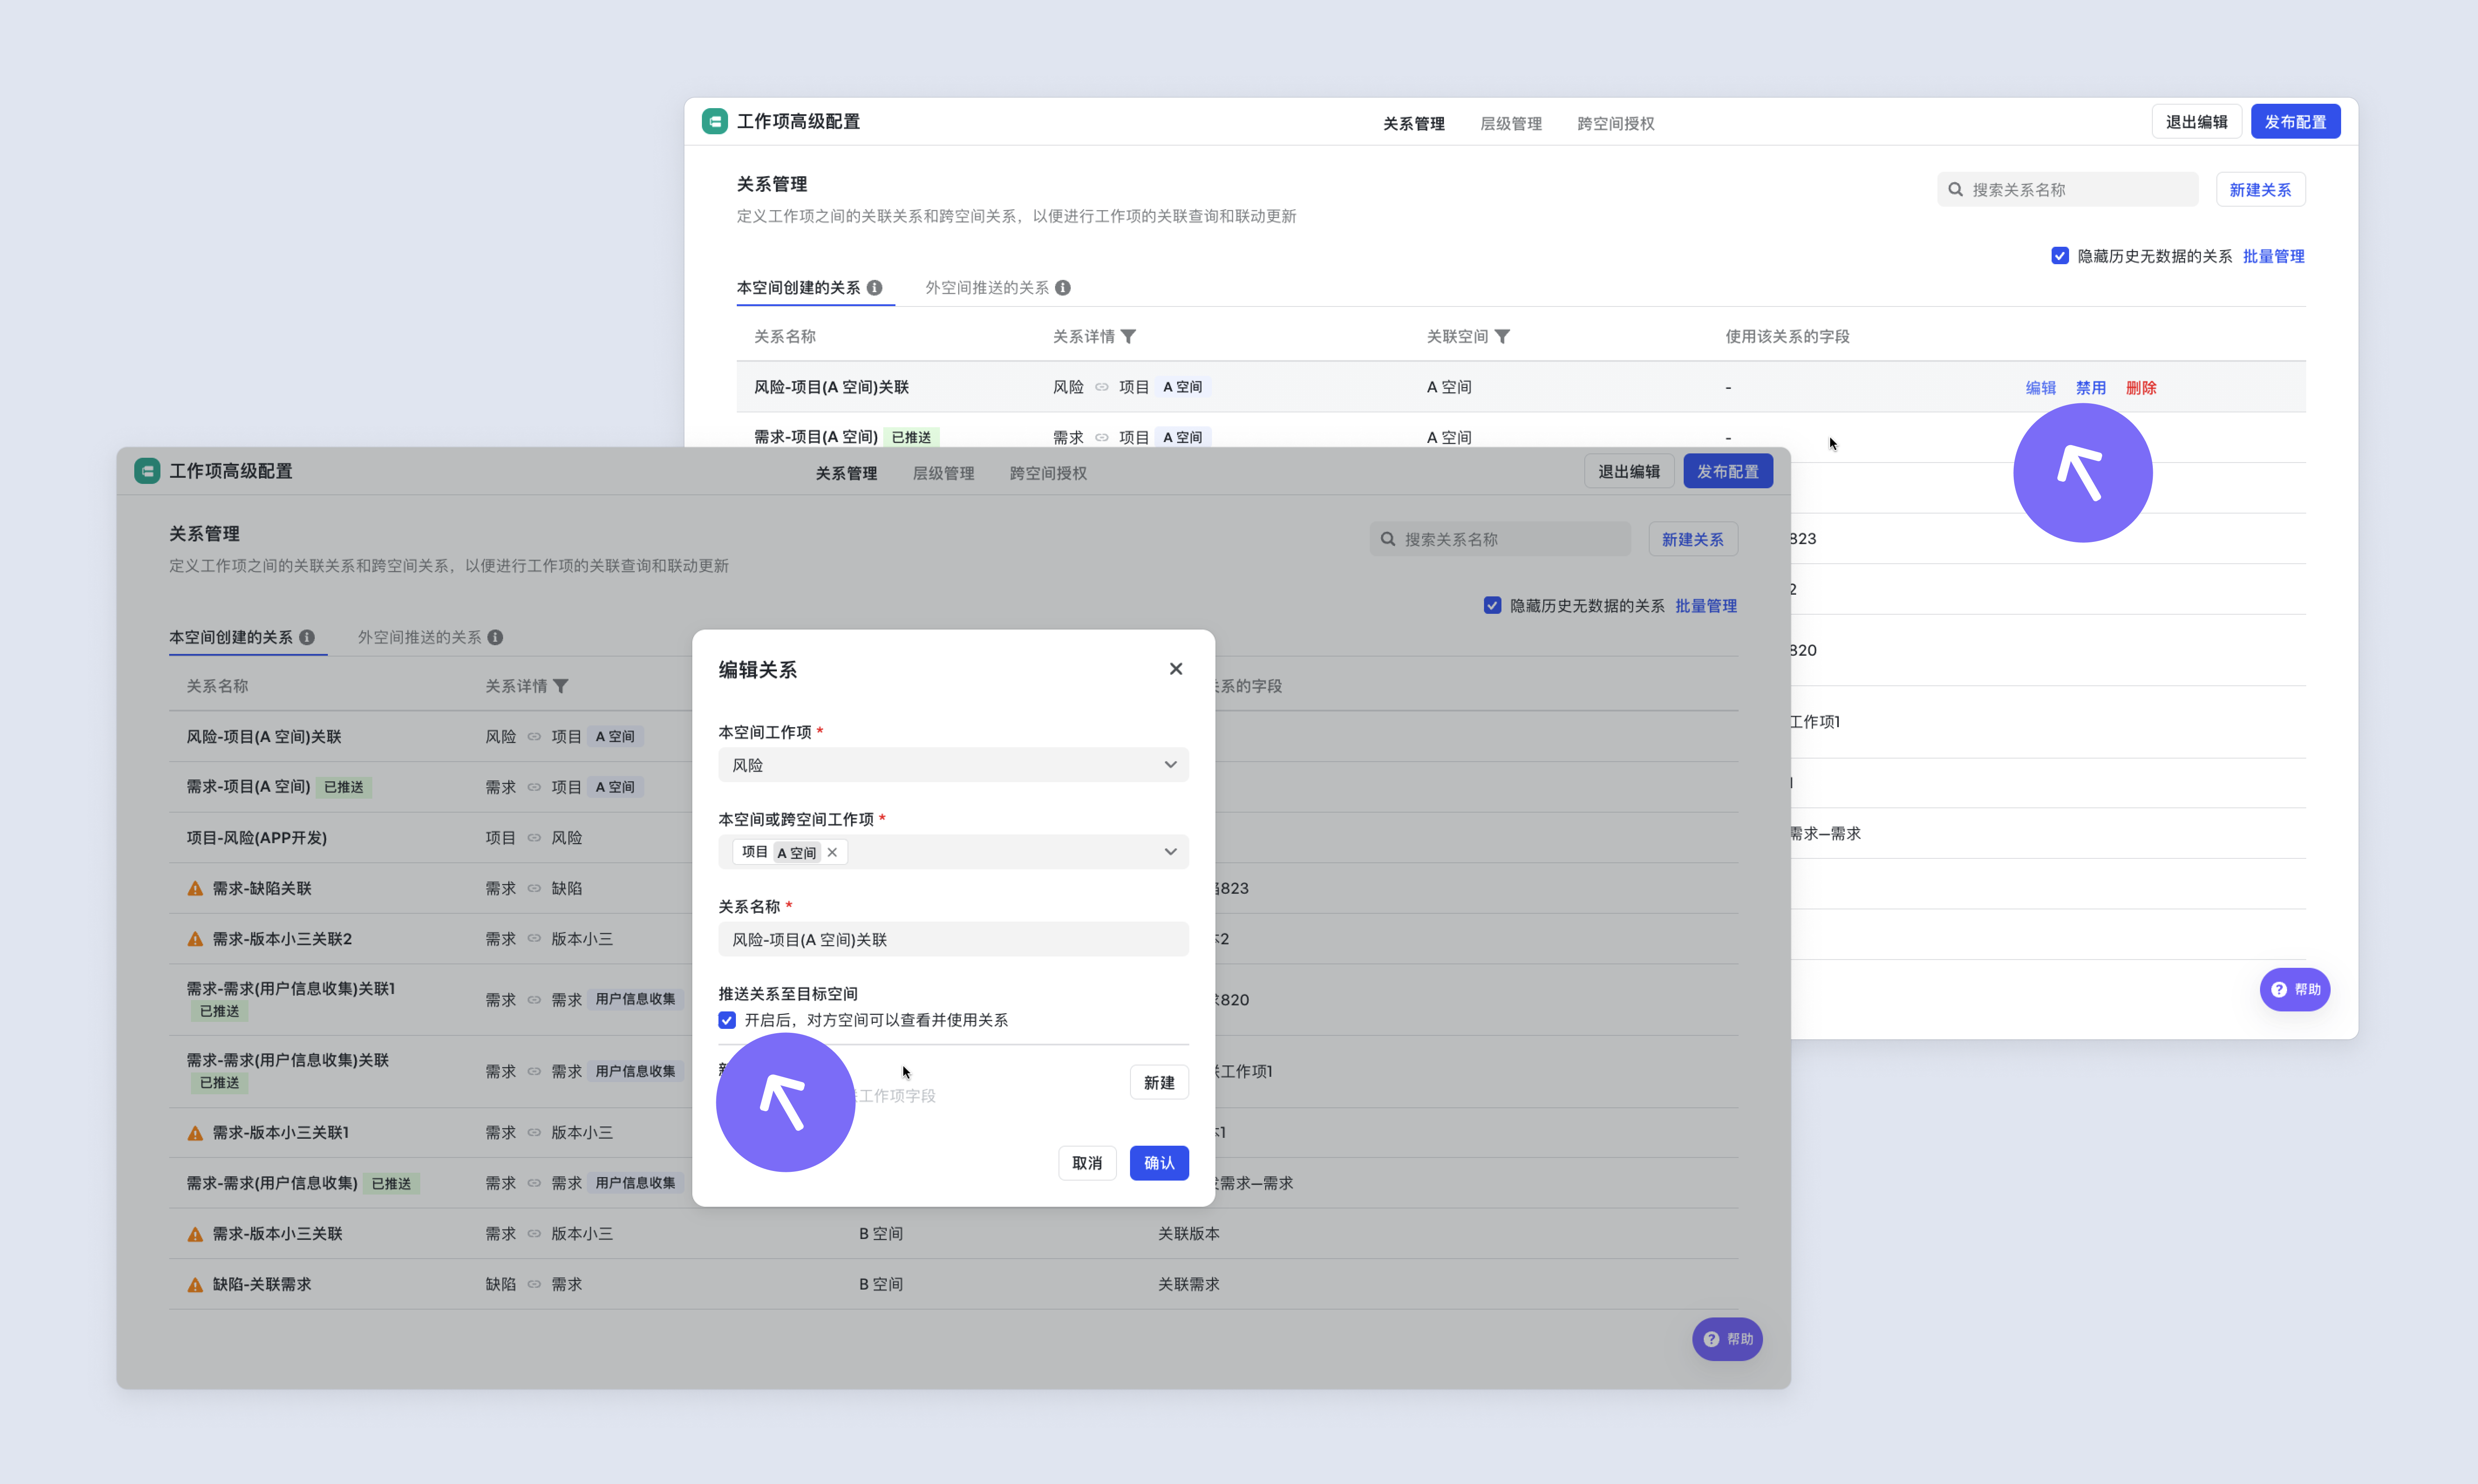This screenshot has width=2478, height=1484.
Task: Click the 新建 button in the dialog
Action: pyautogui.click(x=1159, y=1082)
